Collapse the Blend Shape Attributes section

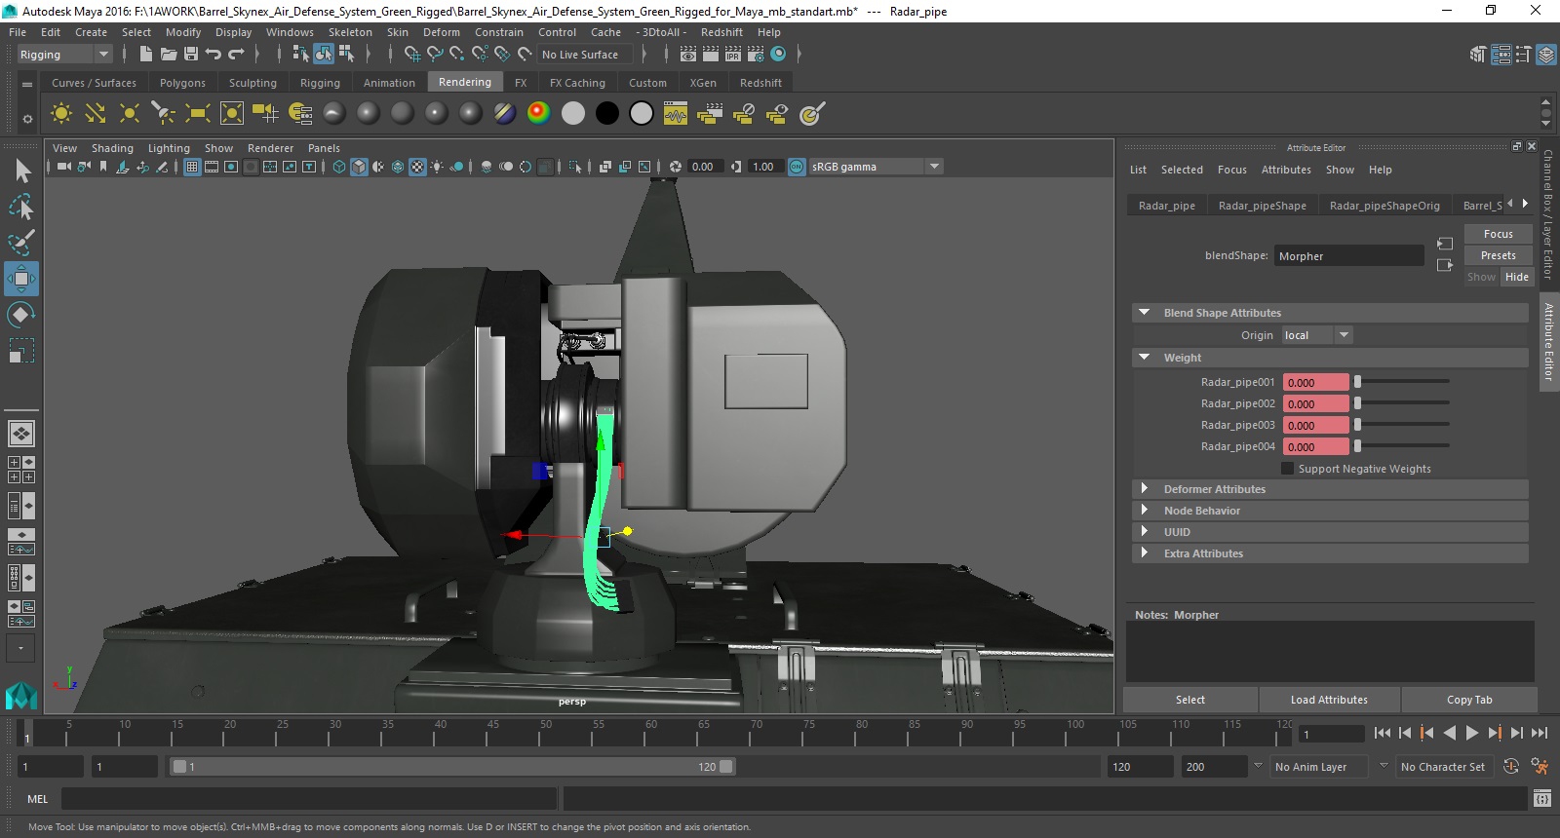(1145, 313)
